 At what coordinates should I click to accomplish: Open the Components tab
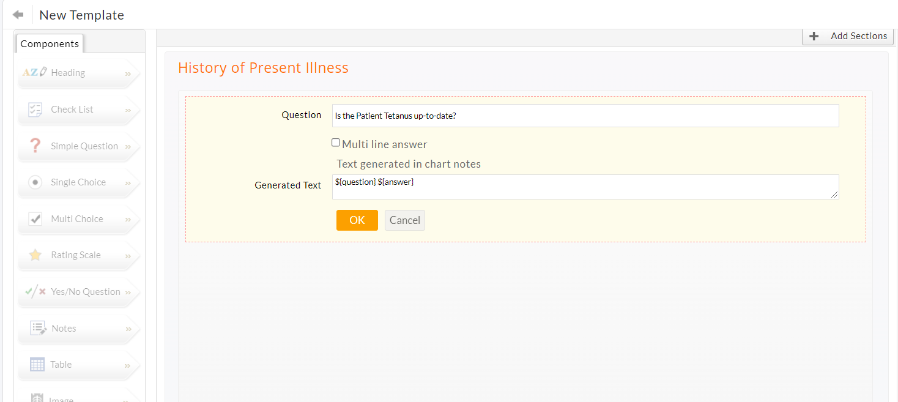(50, 44)
